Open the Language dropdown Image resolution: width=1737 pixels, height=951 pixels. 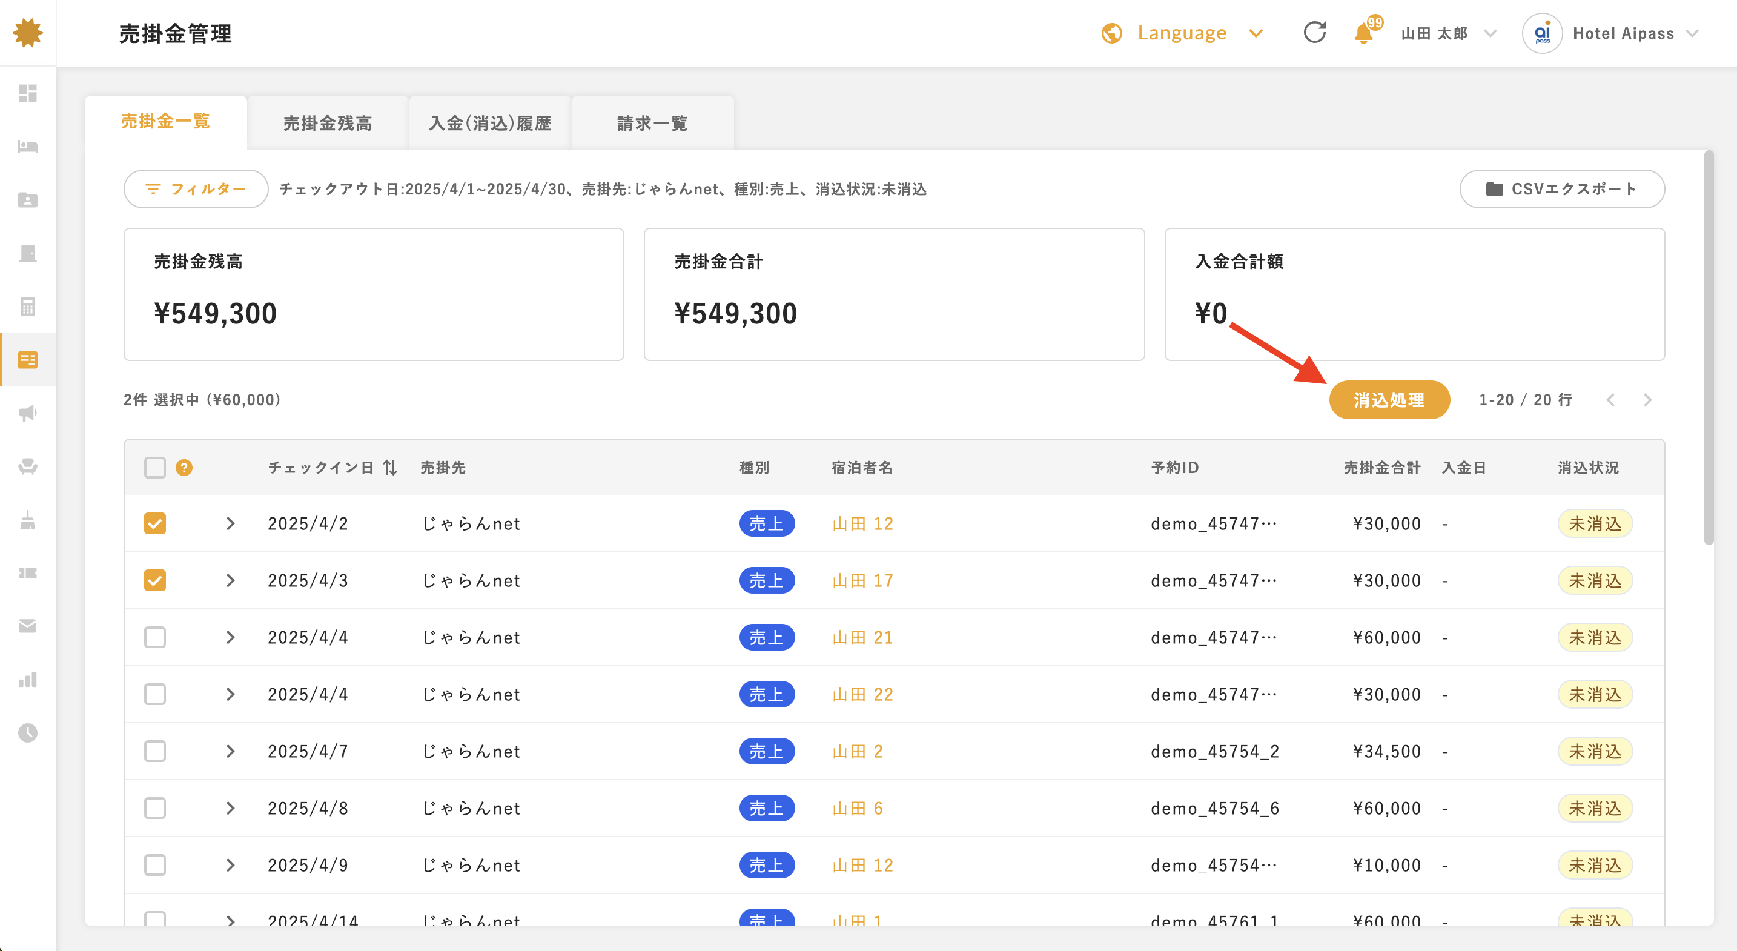click(x=1183, y=32)
